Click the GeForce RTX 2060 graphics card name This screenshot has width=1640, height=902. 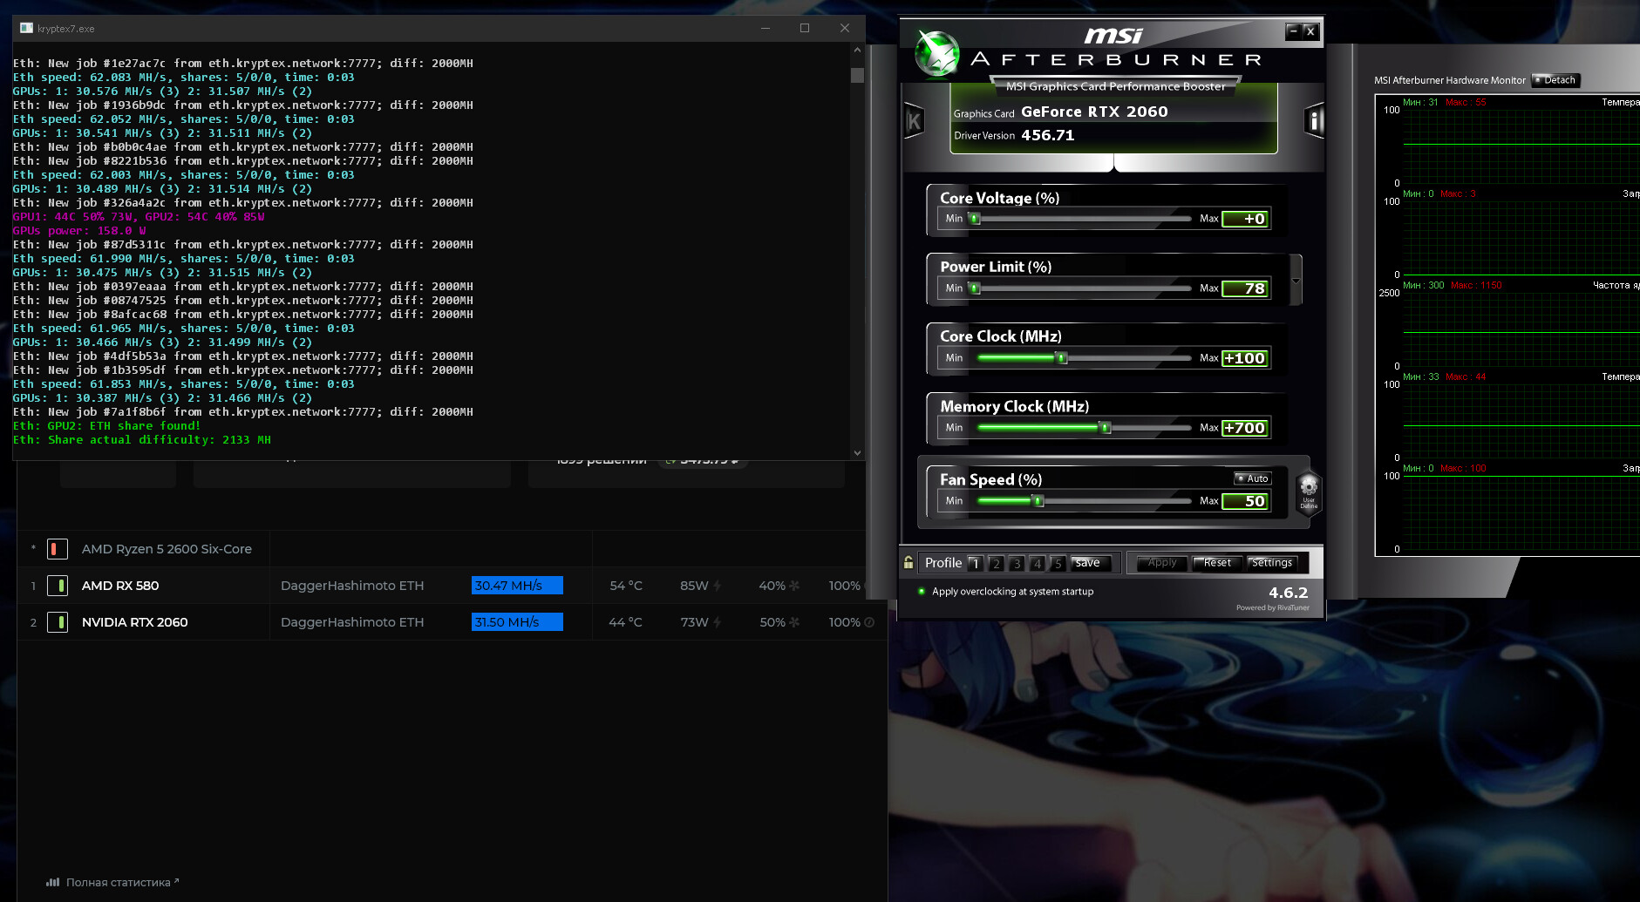point(1094,112)
